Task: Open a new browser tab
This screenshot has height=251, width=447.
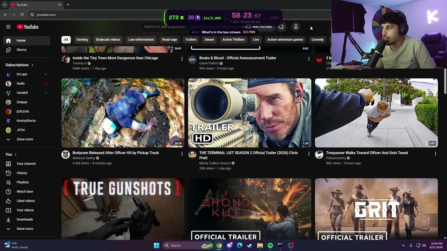Action: click(x=68, y=5)
